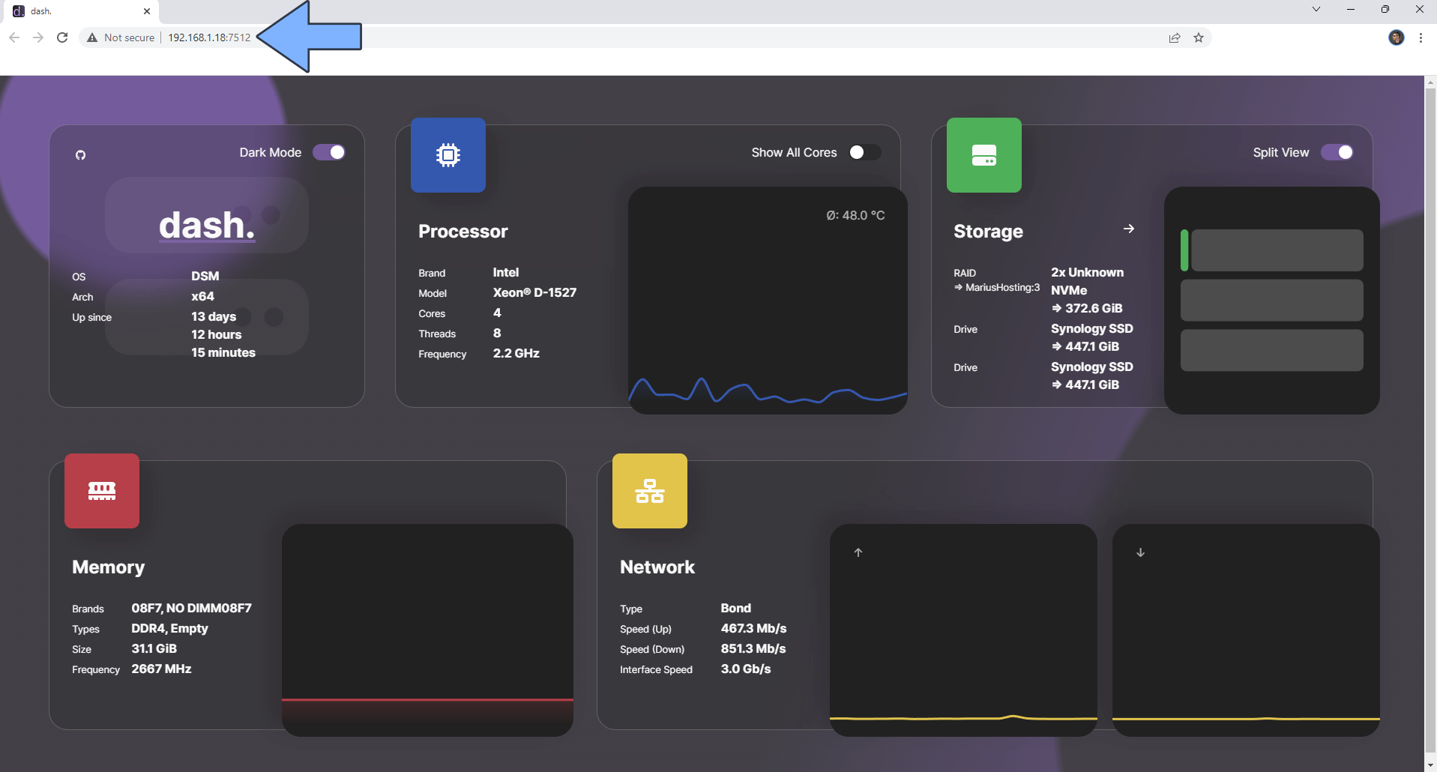
Task: Click the vertical page scrollbar thumb
Action: pos(1430,420)
